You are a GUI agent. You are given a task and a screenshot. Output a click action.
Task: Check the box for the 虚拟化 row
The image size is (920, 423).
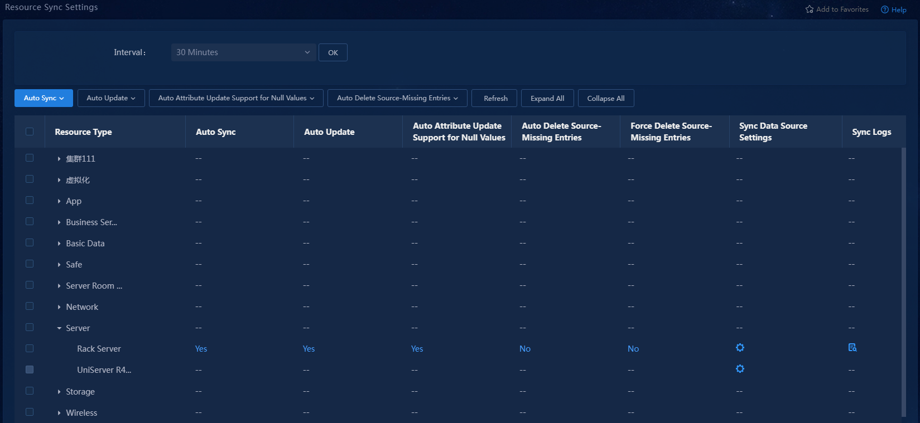pyautogui.click(x=30, y=179)
